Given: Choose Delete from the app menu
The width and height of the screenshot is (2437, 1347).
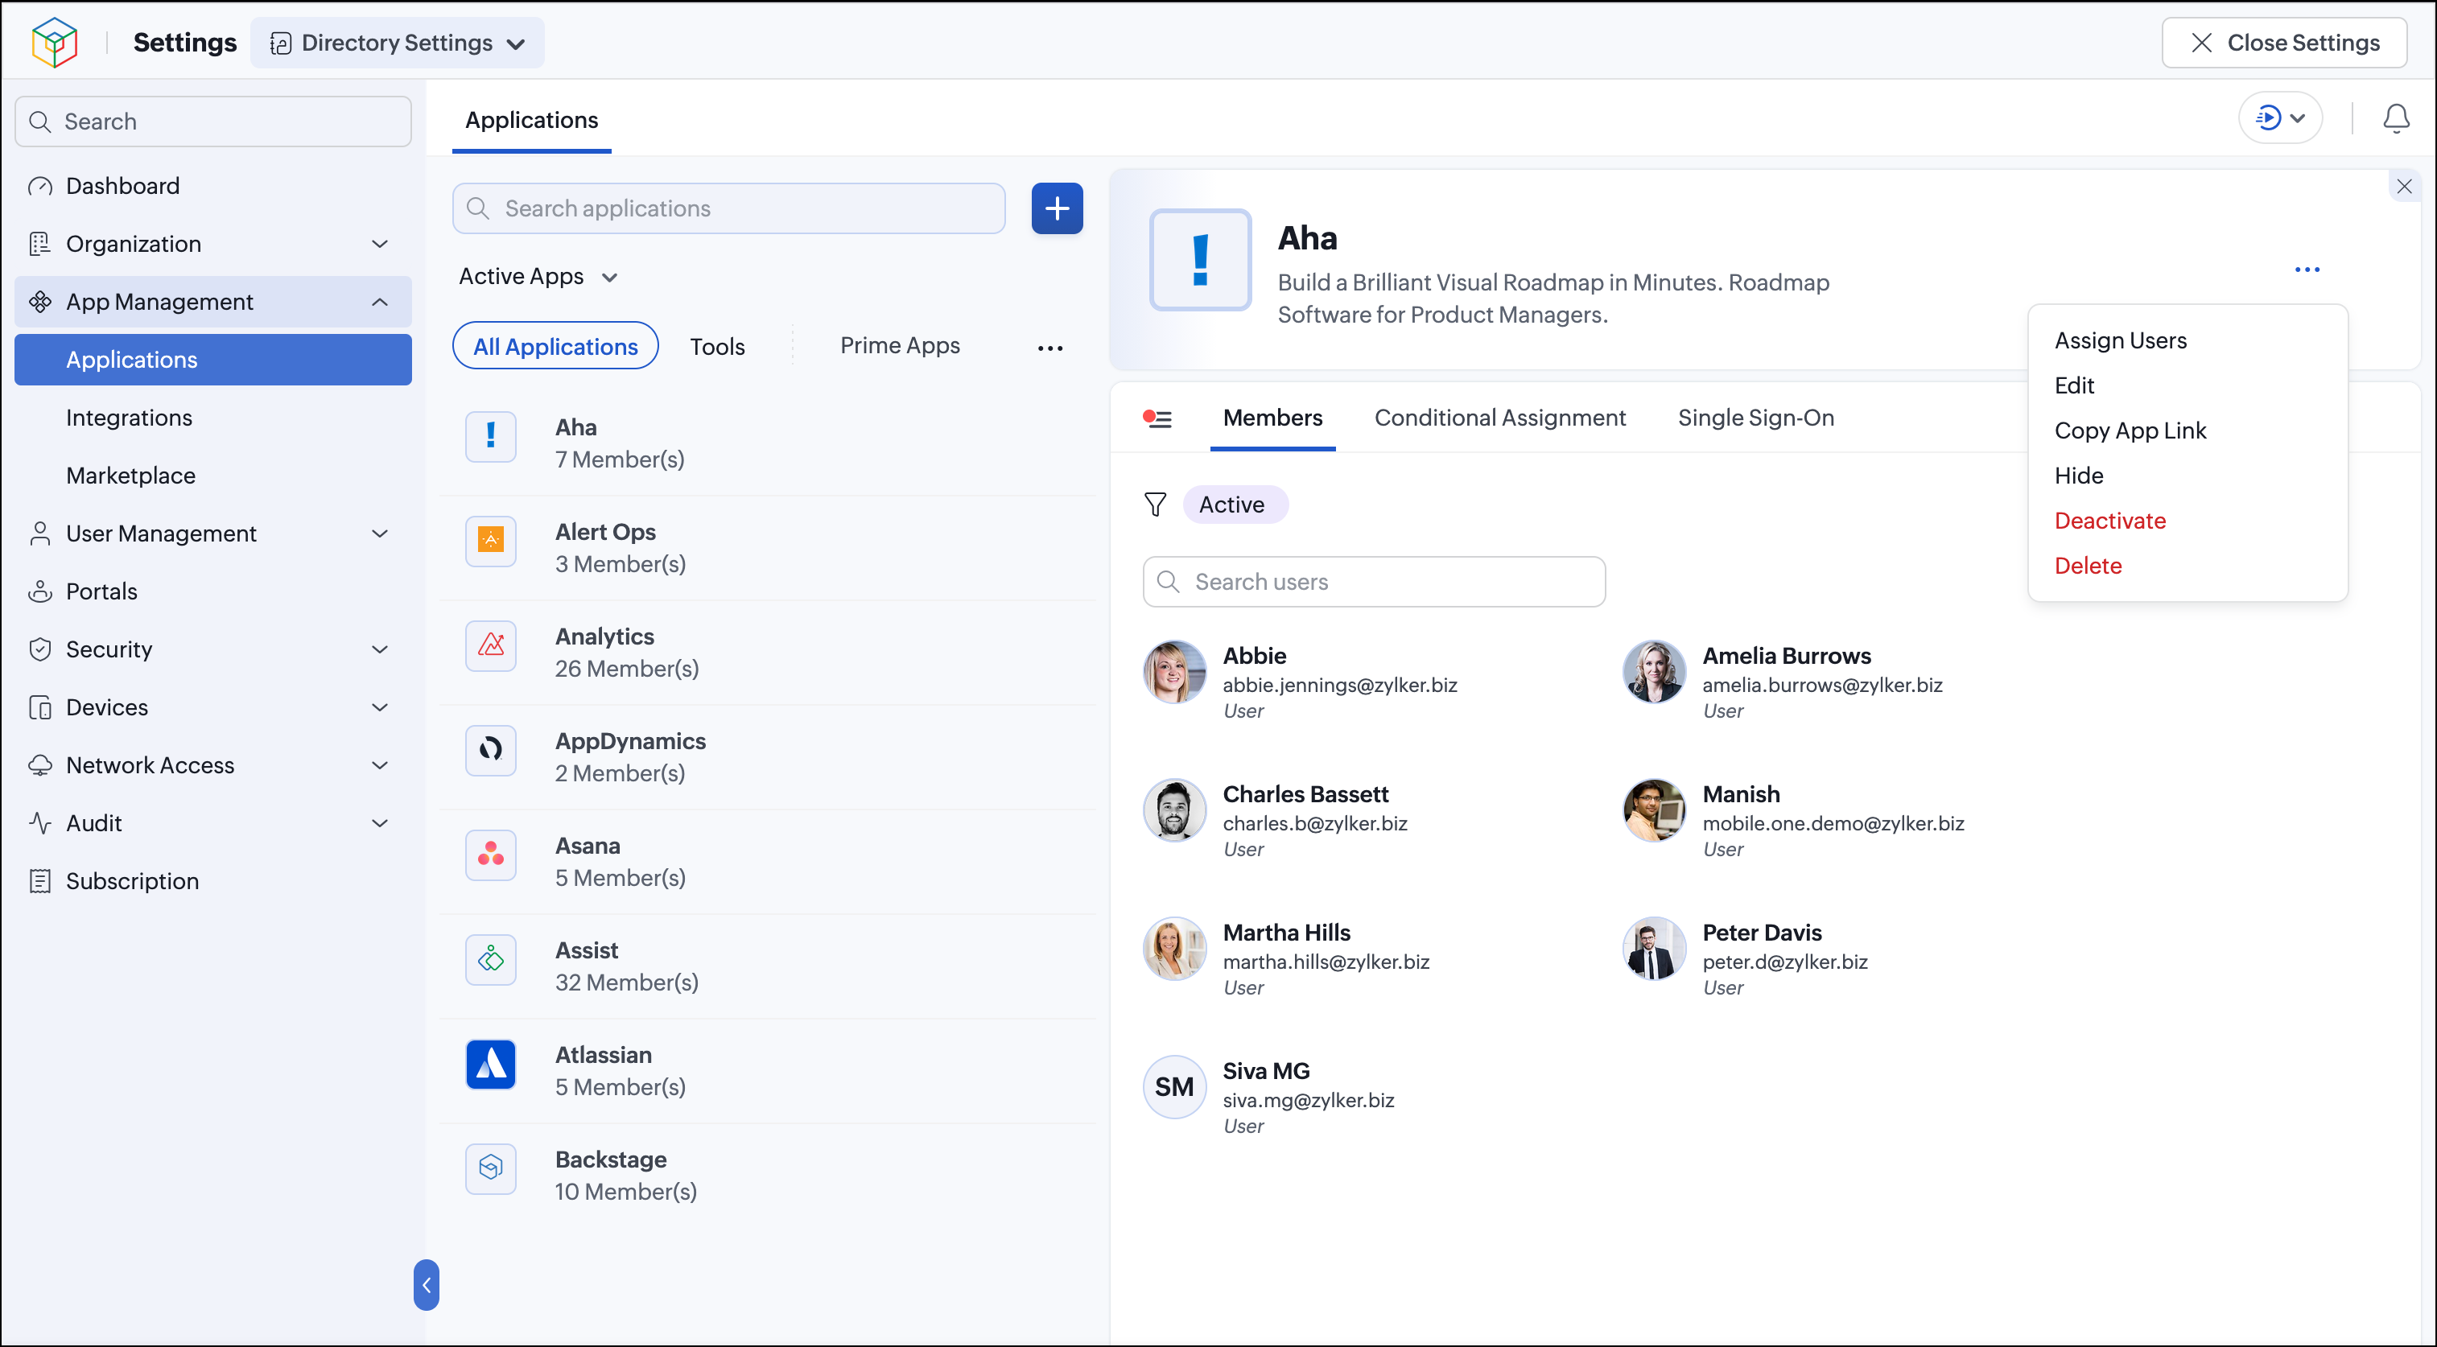Looking at the screenshot, I should [x=2088, y=566].
